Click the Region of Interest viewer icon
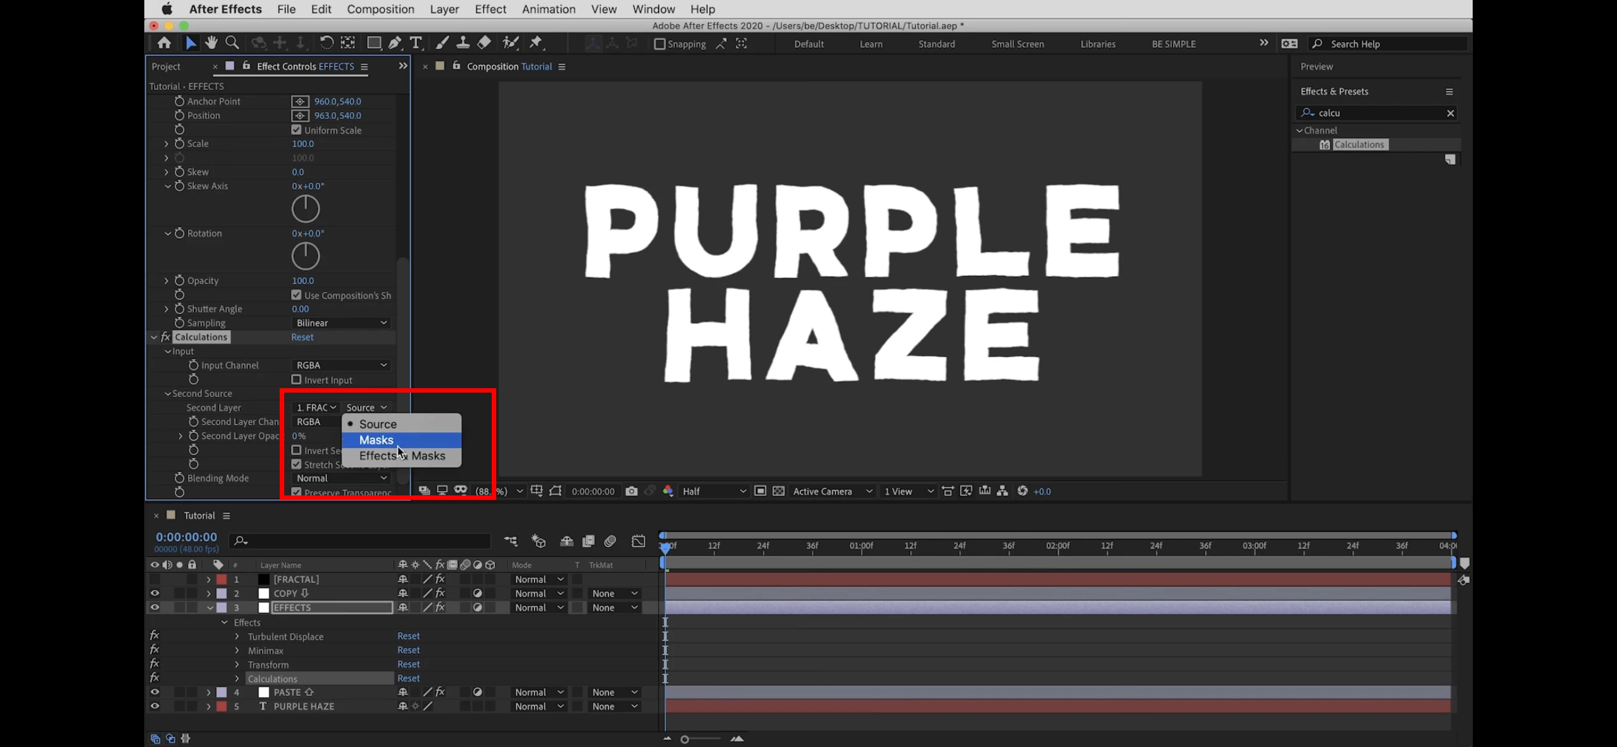 tap(760, 491)
